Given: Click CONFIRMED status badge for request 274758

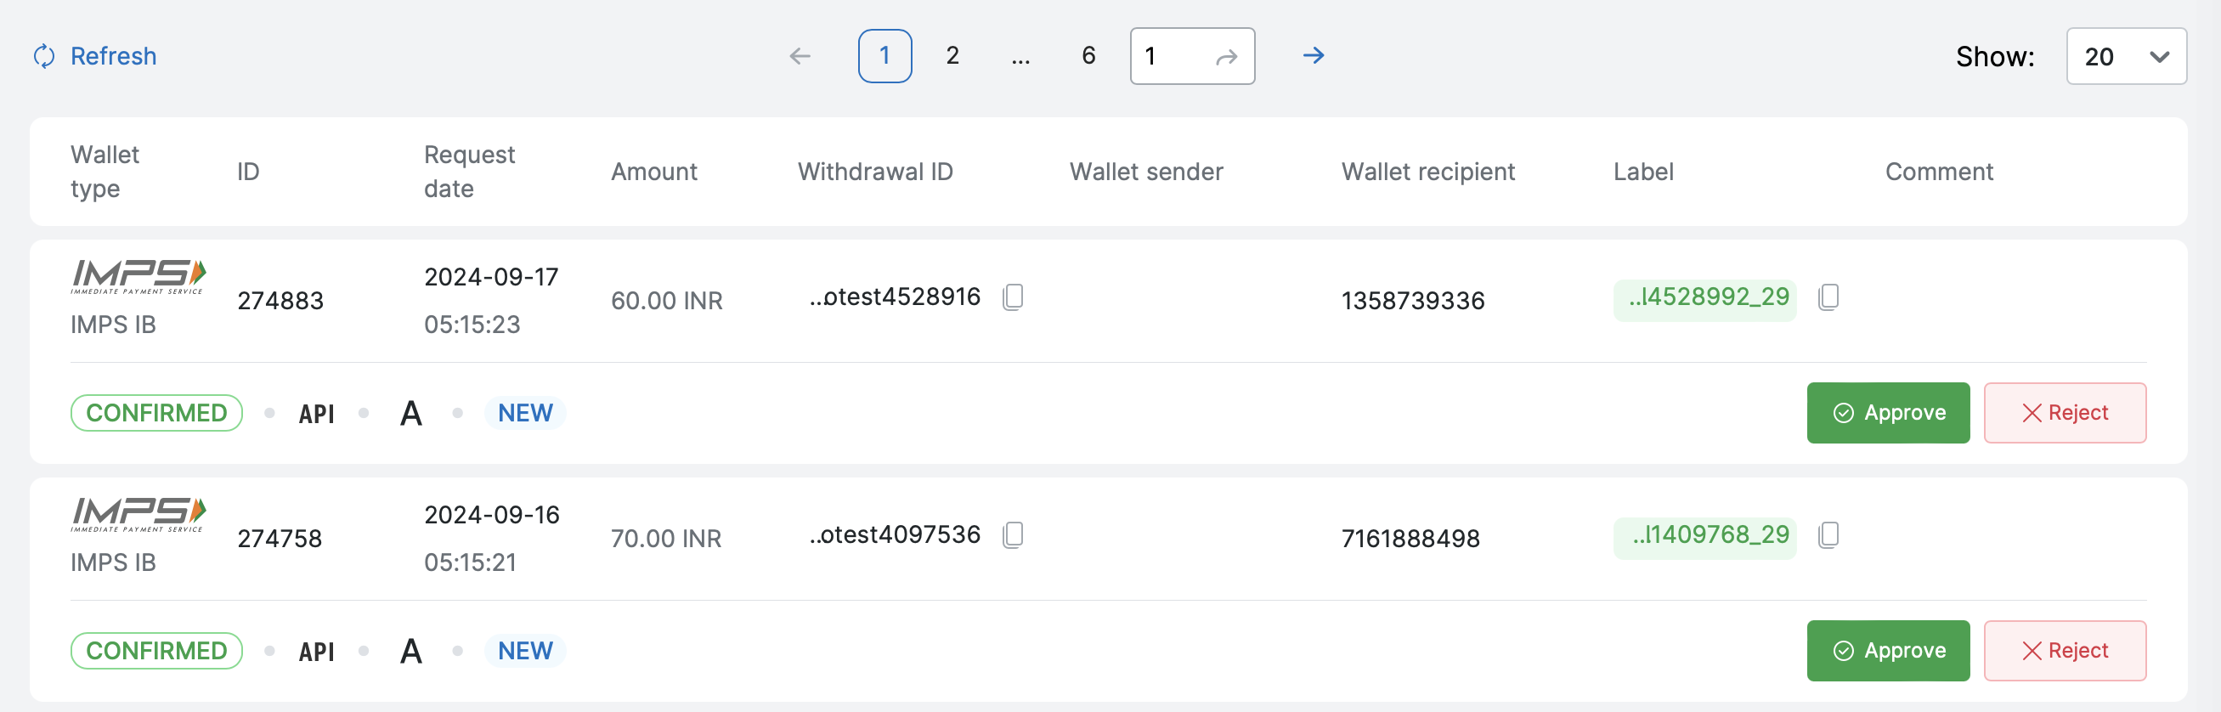Looking at the screenshot, I should [156, 651].
